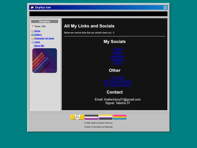Viewport: 197px width, 148px height.
Task: Visit the Tiktok social link
Action: click(x=117, y=63)
